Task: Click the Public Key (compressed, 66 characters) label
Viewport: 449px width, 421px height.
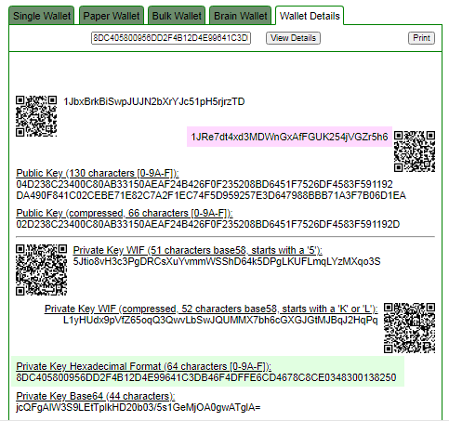Action: (125, 213)
